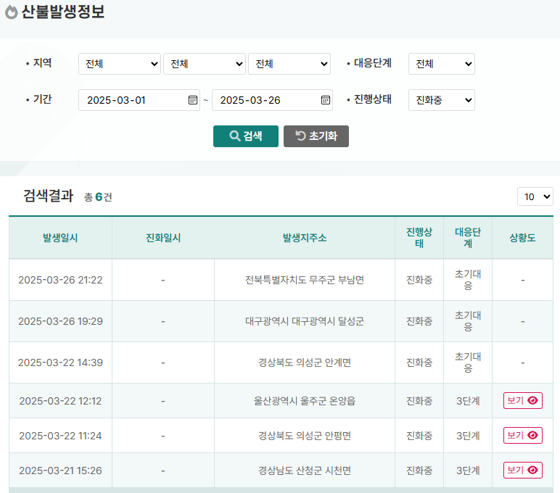Click the 총 6건 result count
Image resolution: width=560 pixels, height=493 pixels.
(98, 197)
